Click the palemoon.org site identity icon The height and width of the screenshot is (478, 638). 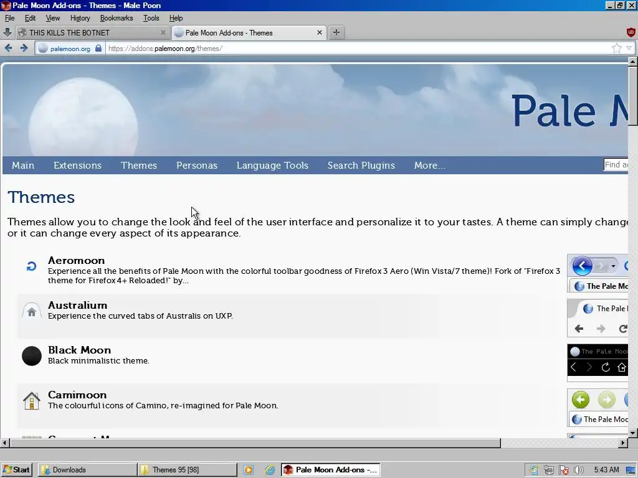click(43, 49)
